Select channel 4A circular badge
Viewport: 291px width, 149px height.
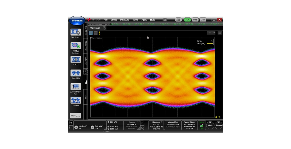[x=92, y=127]
